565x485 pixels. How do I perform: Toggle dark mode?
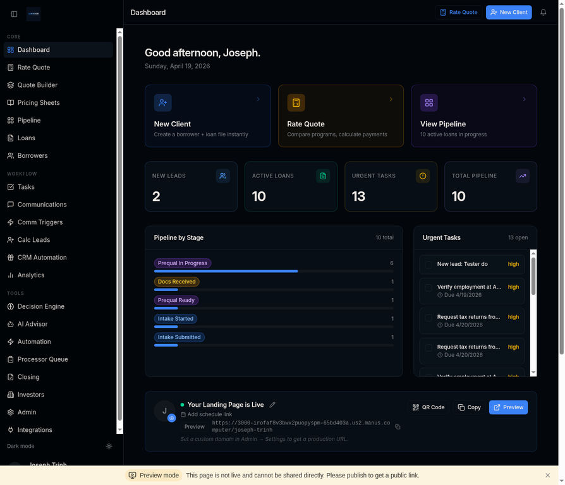(x=109, y=446)
